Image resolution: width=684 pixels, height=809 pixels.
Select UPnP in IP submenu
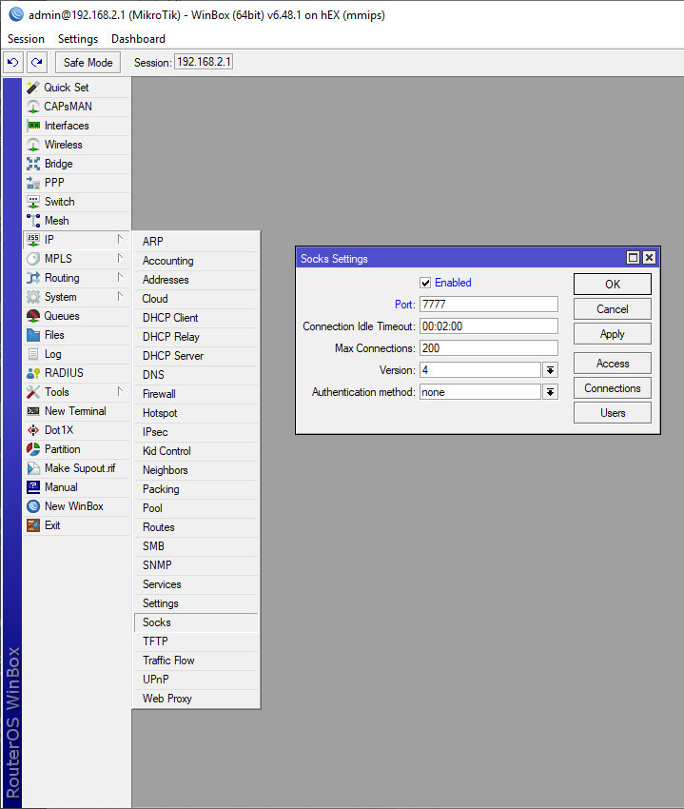(196, 680)
